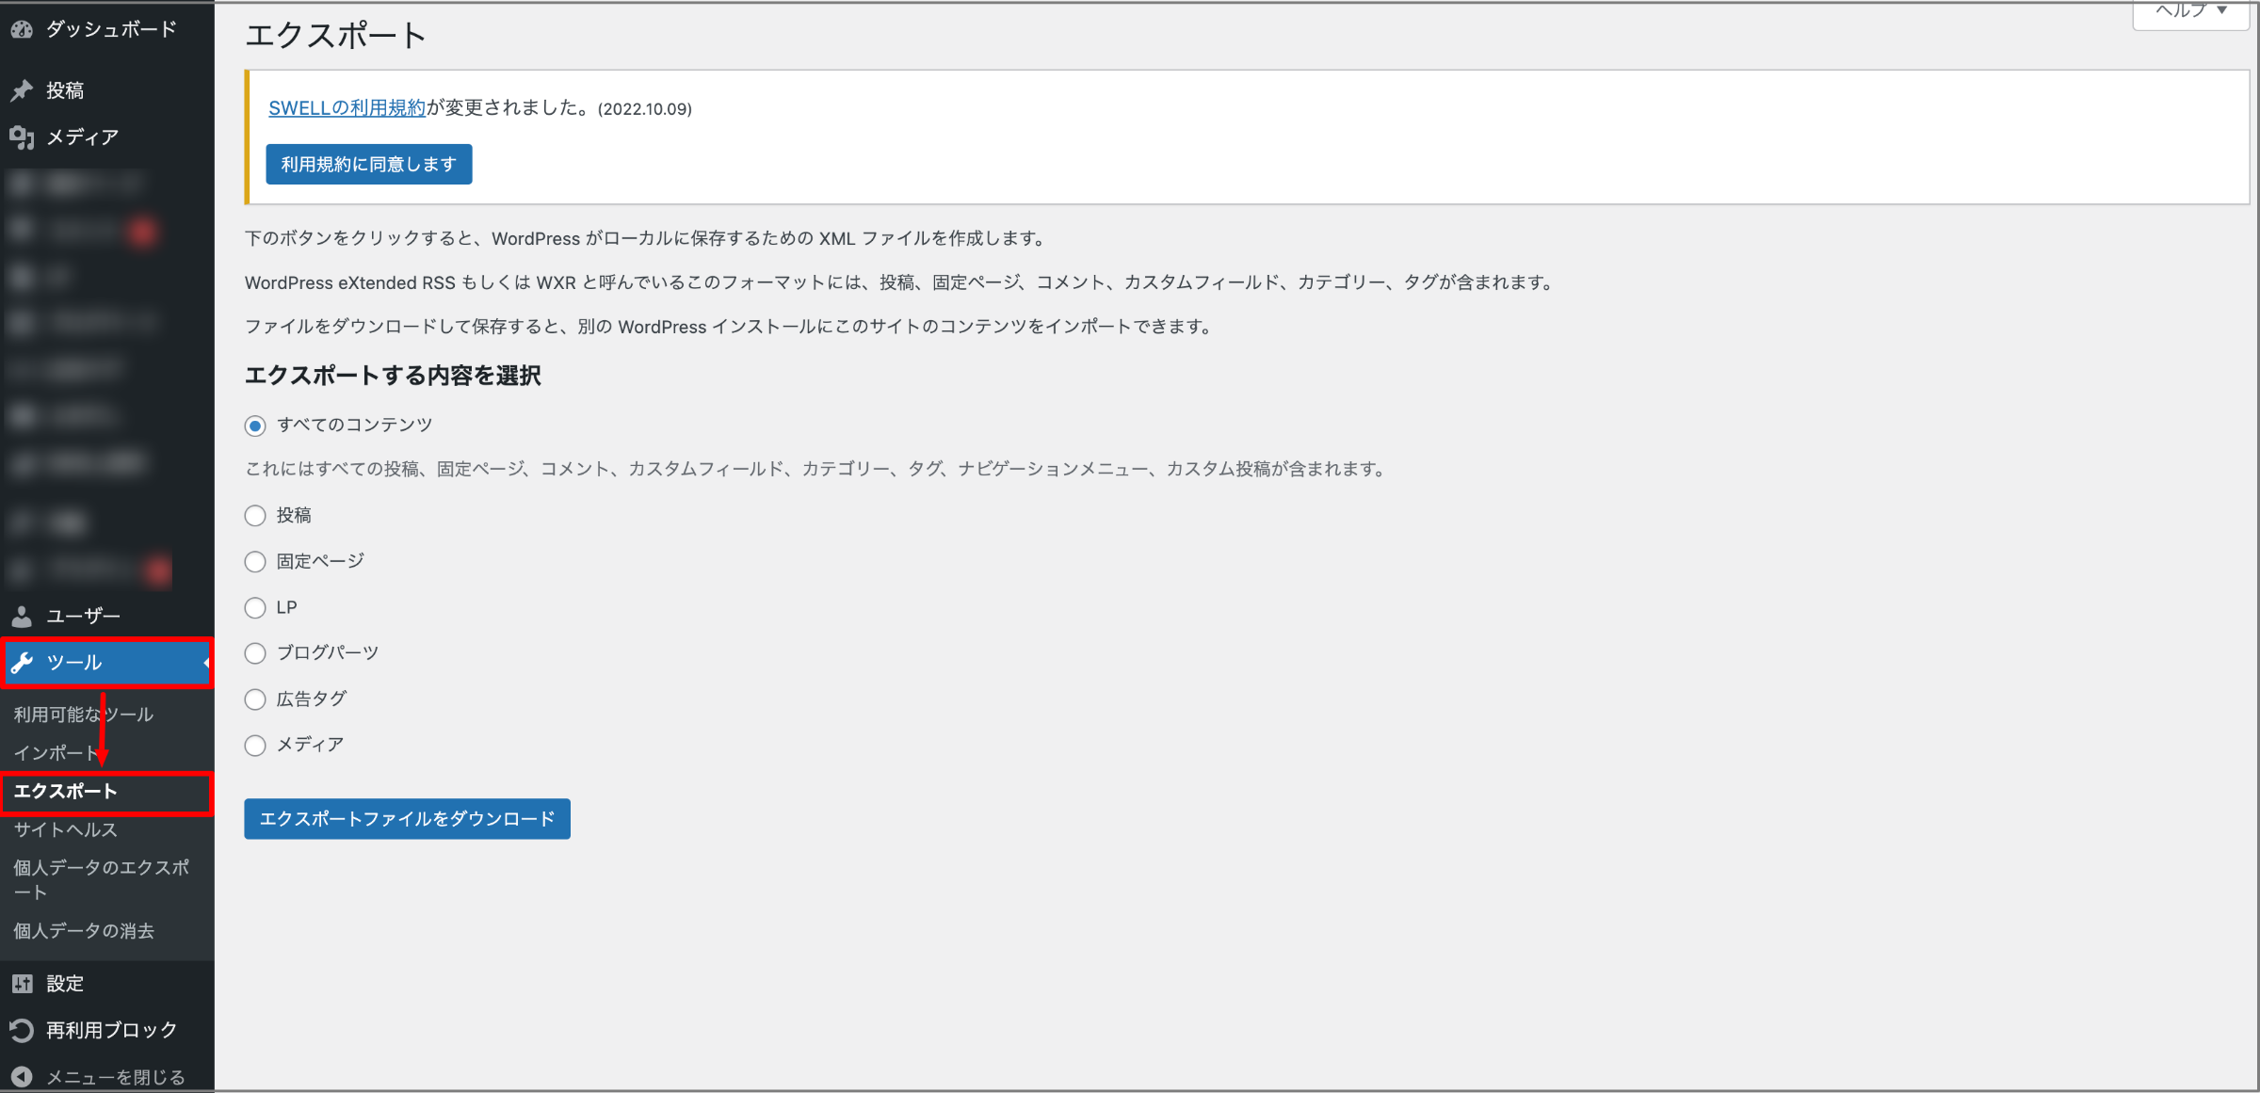
Task: Click the Settings sliders icon
Action: (22, 984)
